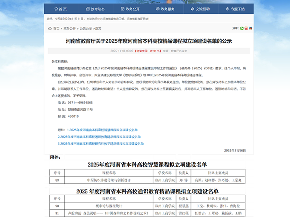Go to 公告公示 in the breadcrumb
The height and width of the screenshot is (217, 290).
[86, 28]
